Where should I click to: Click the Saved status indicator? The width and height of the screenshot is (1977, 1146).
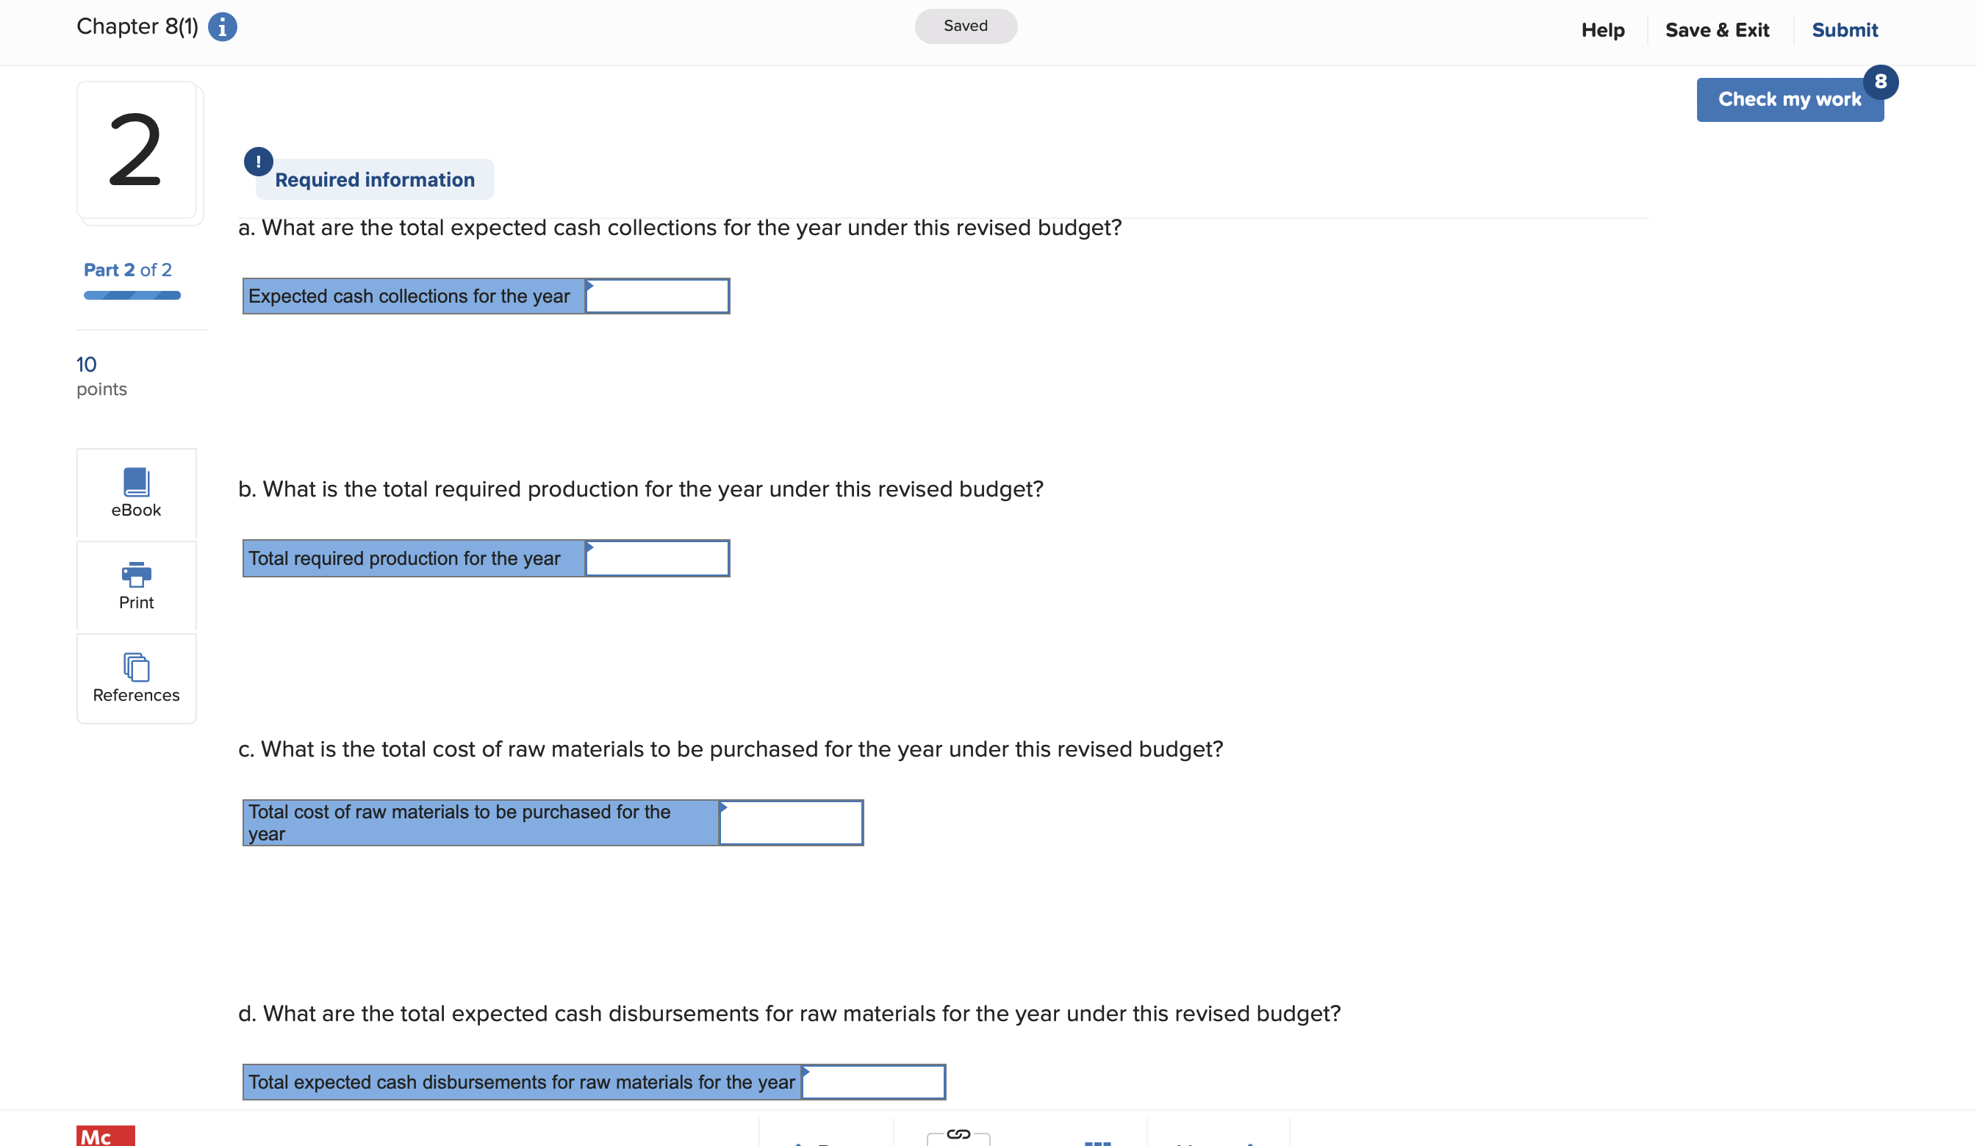point(966,26)
